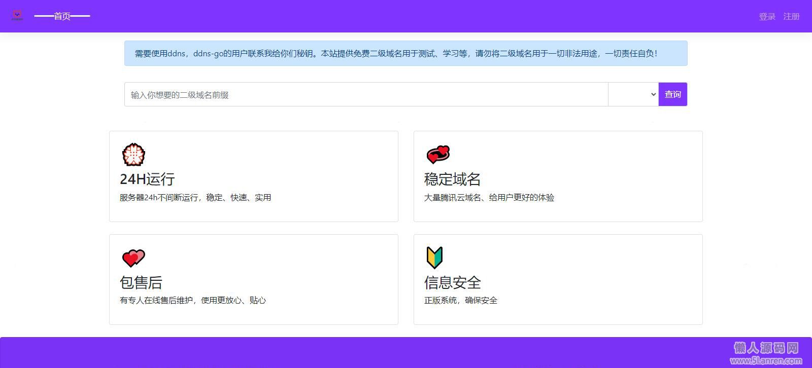
Task: Focus the 二级域名前缀 input field
Action: (x=365, y=95)
